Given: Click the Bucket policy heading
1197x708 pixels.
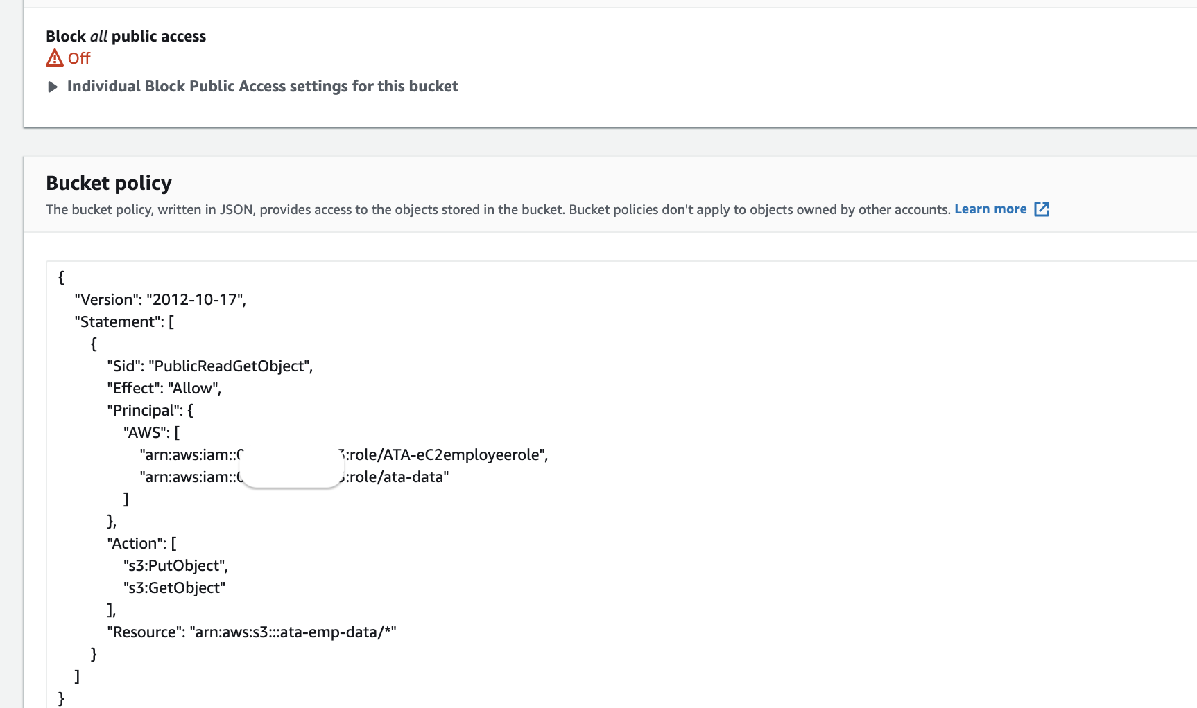Looking at the screenshot, I should tap(109, 183).
